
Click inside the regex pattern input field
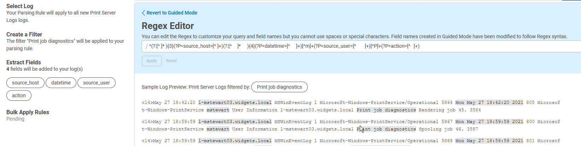point(353,46)
